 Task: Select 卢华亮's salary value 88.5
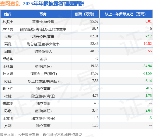tap(95, 29)
